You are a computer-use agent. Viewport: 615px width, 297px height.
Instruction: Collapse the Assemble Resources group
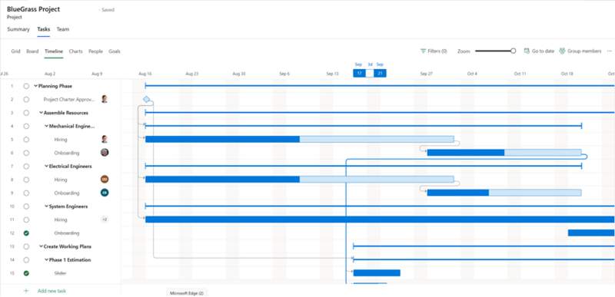[42, 113]
